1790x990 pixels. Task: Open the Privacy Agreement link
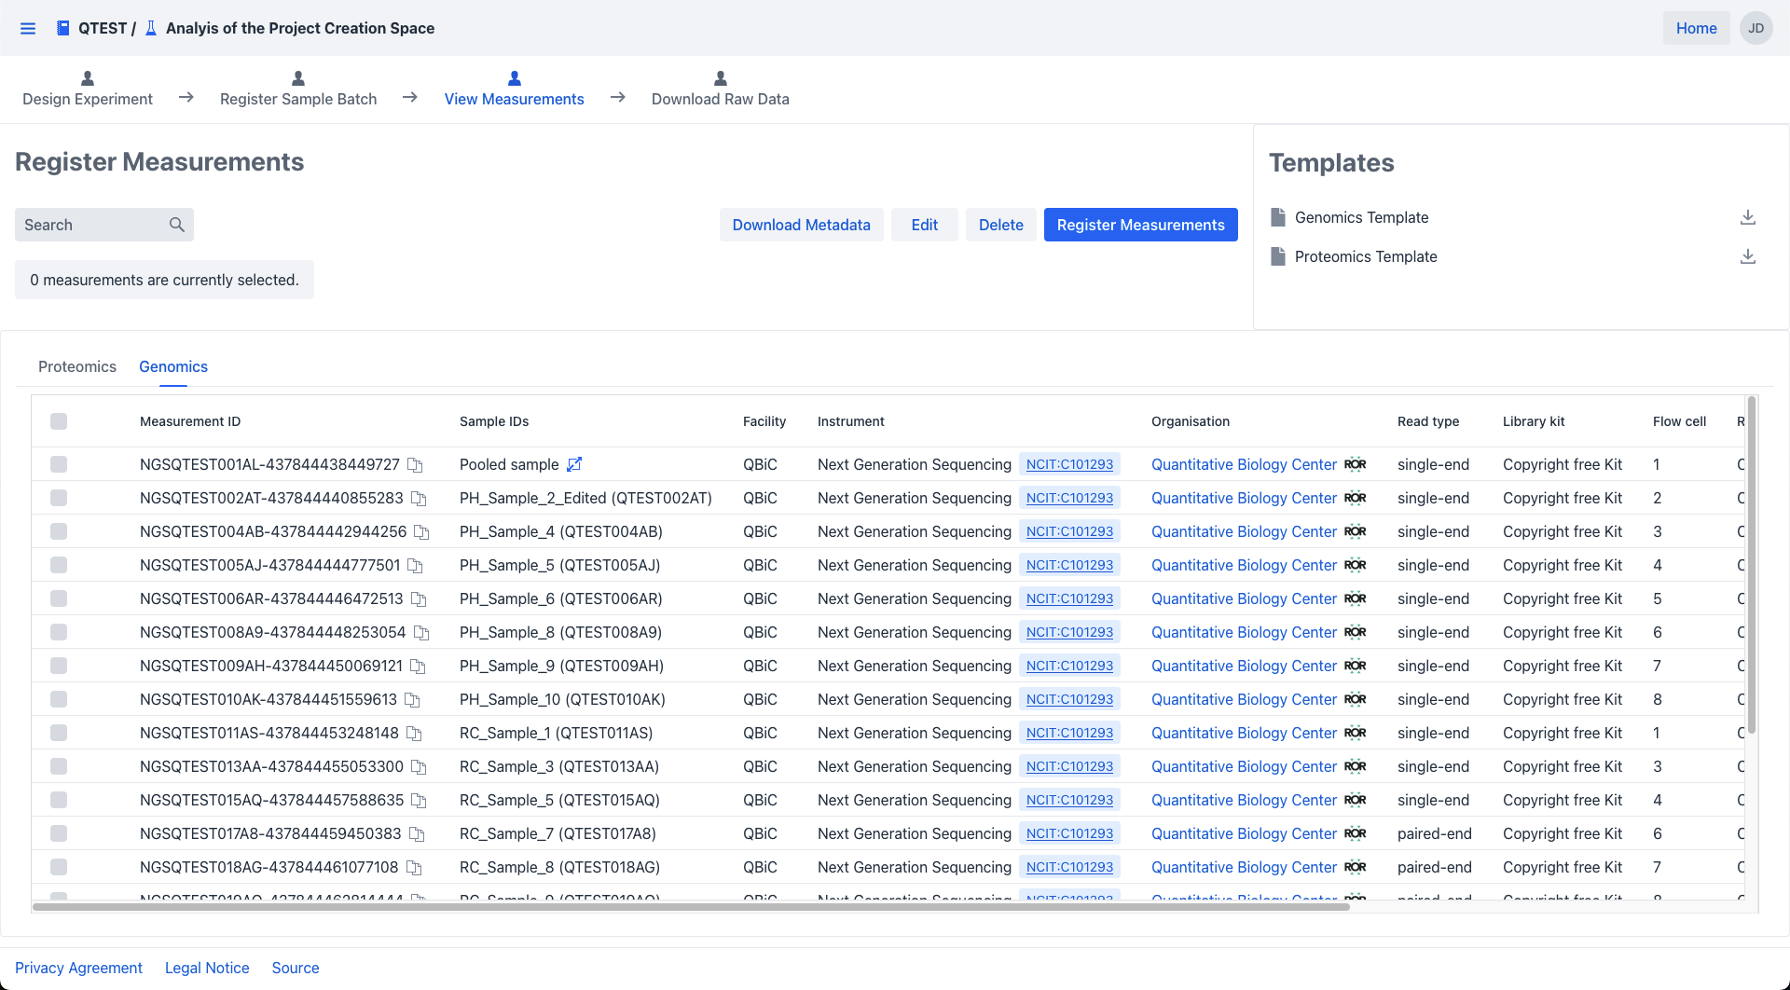[x=78, y=968]
